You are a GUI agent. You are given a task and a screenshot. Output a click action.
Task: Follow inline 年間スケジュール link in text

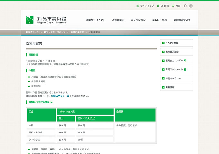click(x=60, y=96)
